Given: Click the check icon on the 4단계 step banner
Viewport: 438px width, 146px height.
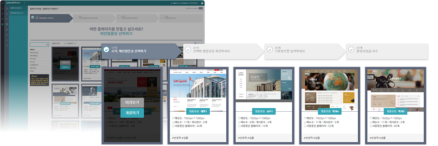Looking at the screenshot, I should point(351,50).
